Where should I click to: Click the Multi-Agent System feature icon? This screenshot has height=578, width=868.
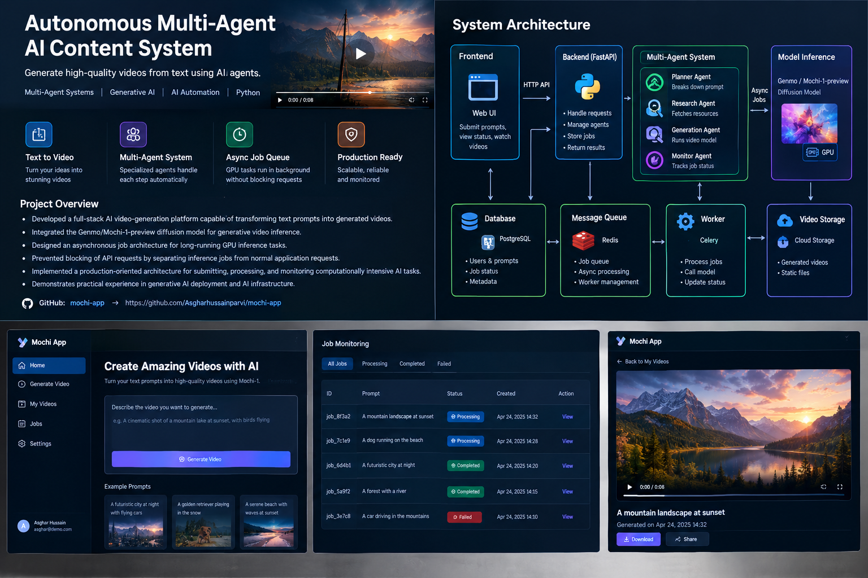coord(133,134)
